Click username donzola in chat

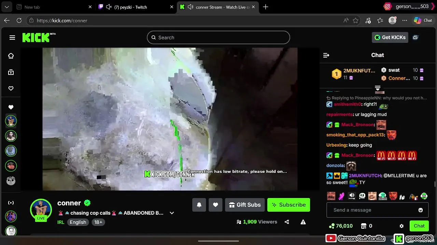tap(335, 166)
